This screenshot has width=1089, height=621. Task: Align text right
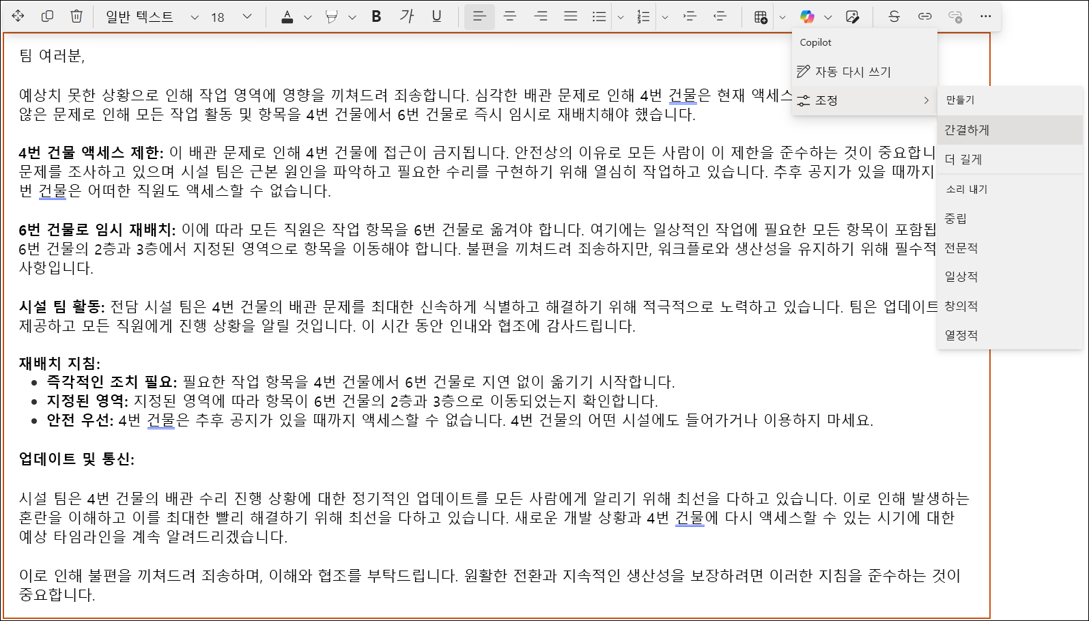540,16
